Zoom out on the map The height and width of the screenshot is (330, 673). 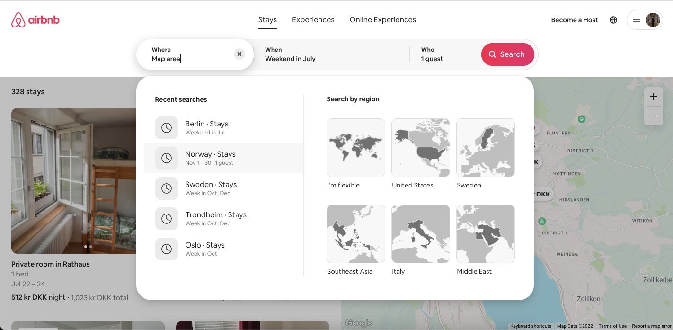(x=653, y=116)
